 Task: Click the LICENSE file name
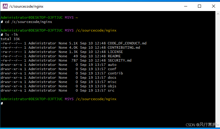(115, 52)
